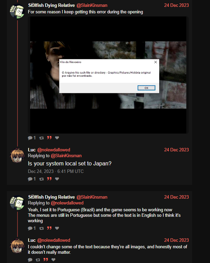Click OK in the Vila do Nevoeiro dialog
This screenshot has height=263, width=210.
pos(146,88)
